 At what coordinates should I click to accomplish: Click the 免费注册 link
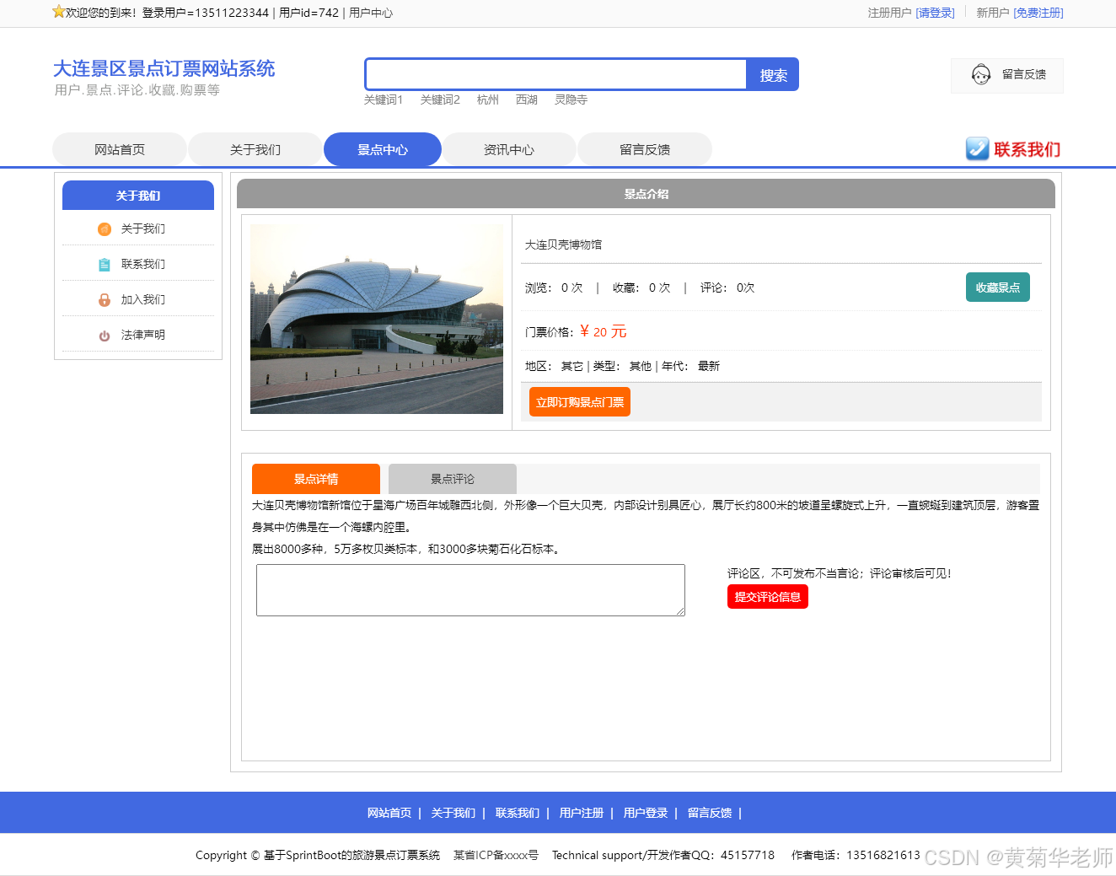coord(1038,13)
